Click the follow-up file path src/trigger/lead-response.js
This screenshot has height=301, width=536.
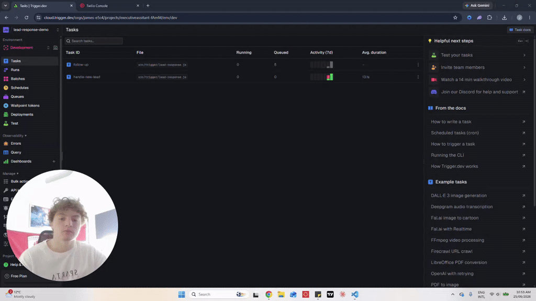162,64
